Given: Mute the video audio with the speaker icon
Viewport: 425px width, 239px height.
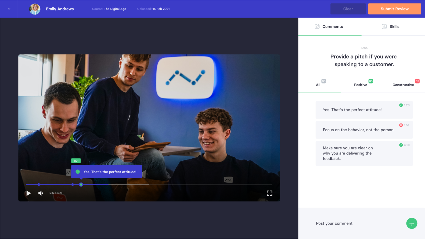Looking at the screenshot, I should [x=41, y=193].
